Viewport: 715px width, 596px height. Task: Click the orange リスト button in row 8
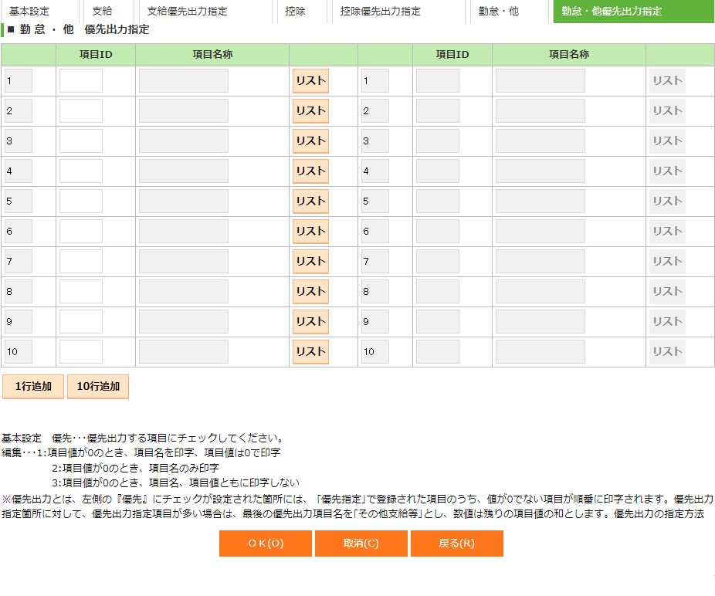[x=310, y=292]
